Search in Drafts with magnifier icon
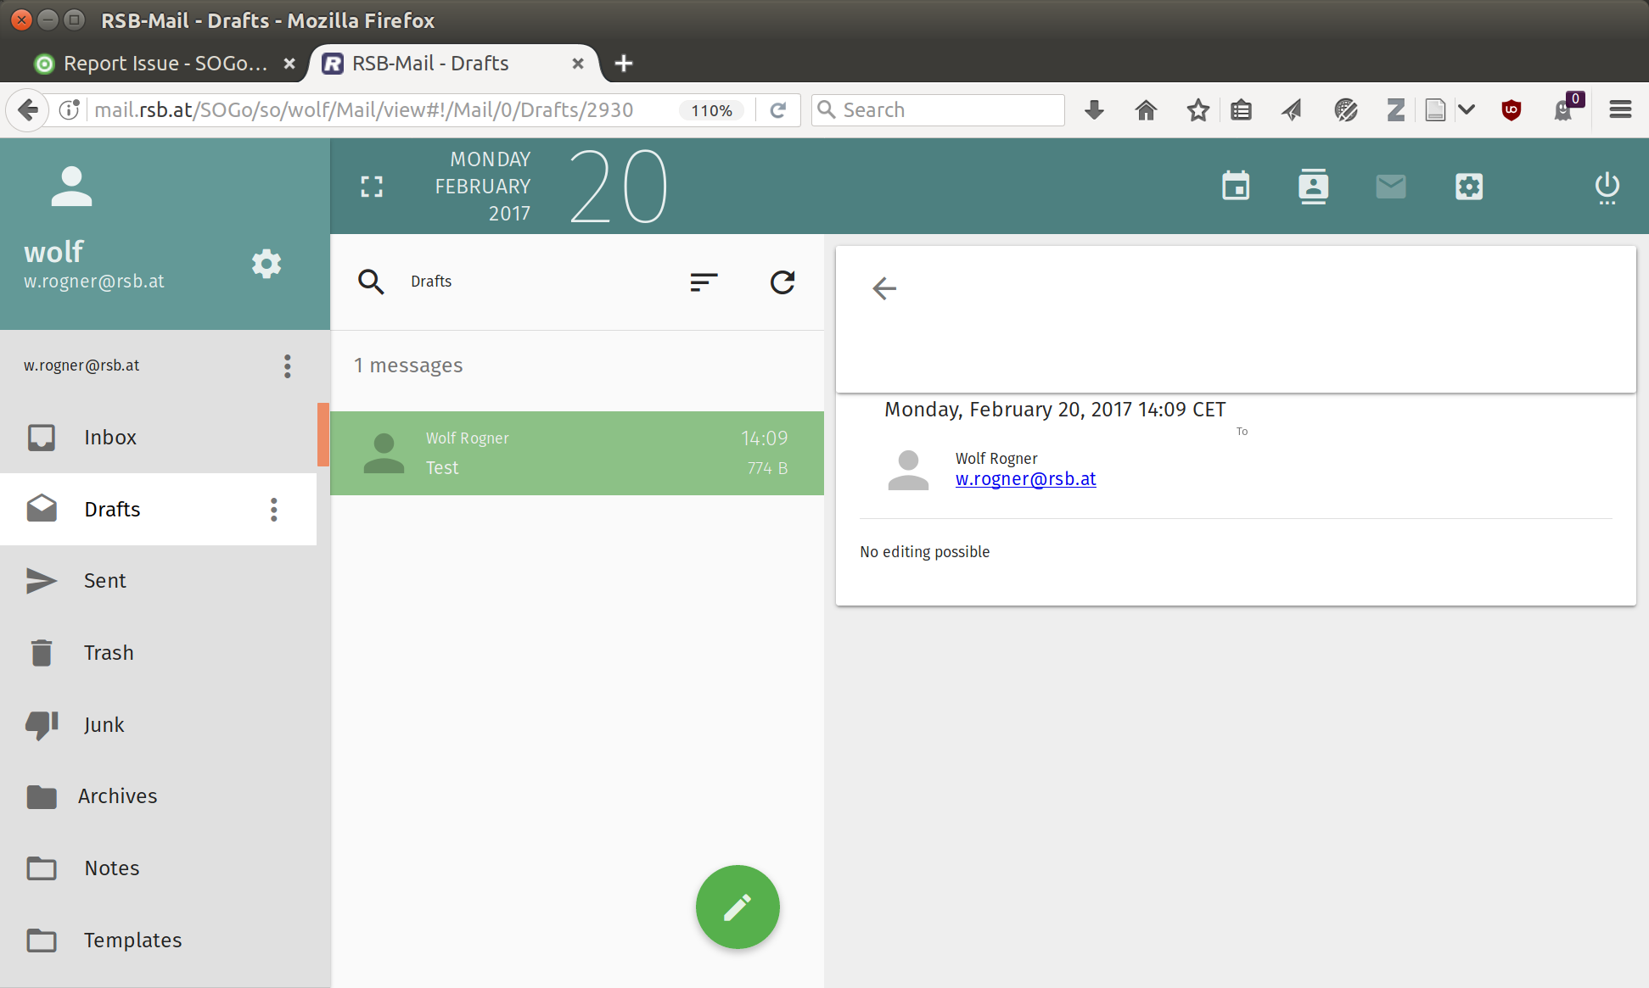The image size is (1649, 988). [371, 282]
